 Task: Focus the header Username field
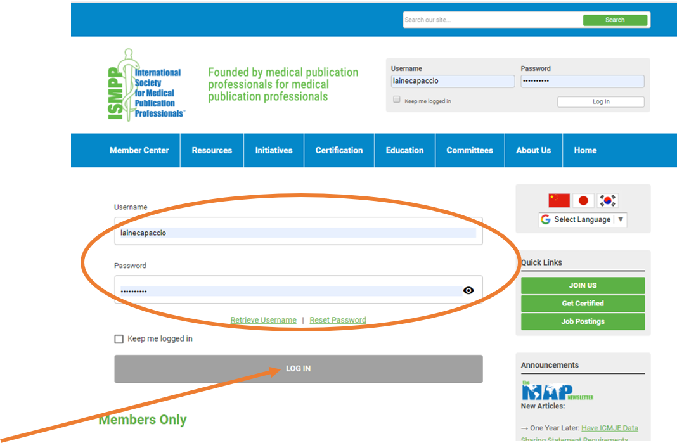tap(453, 81)
